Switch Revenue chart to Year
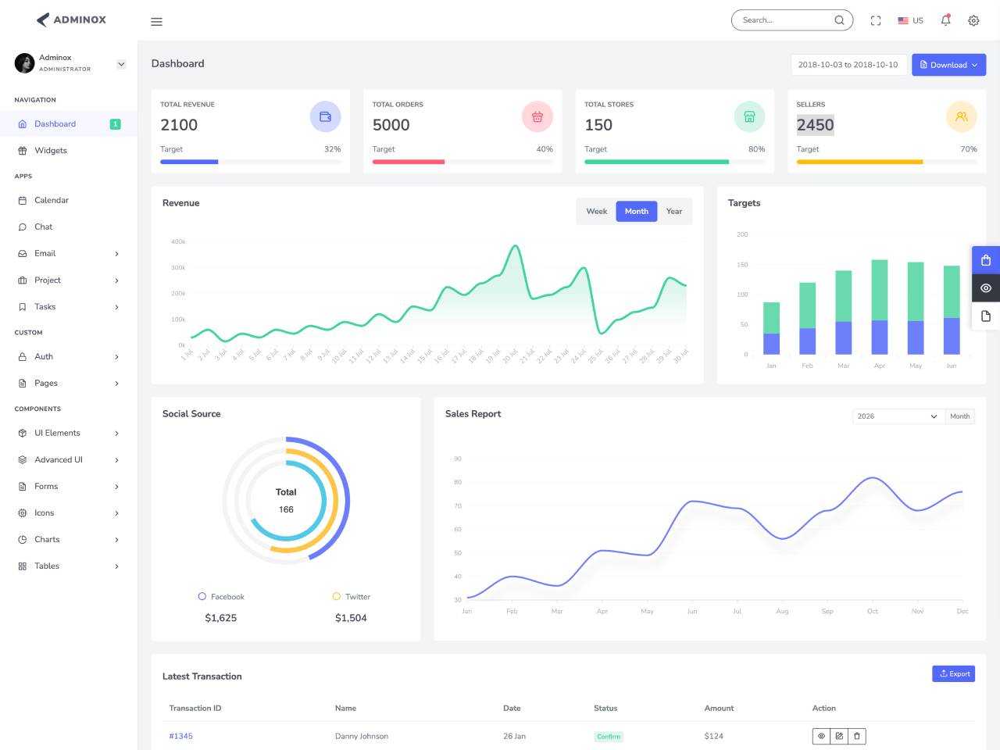Image resolution: width=1000 pixels, height=750 pixels. pyautogui.click(x=674, y=212)
